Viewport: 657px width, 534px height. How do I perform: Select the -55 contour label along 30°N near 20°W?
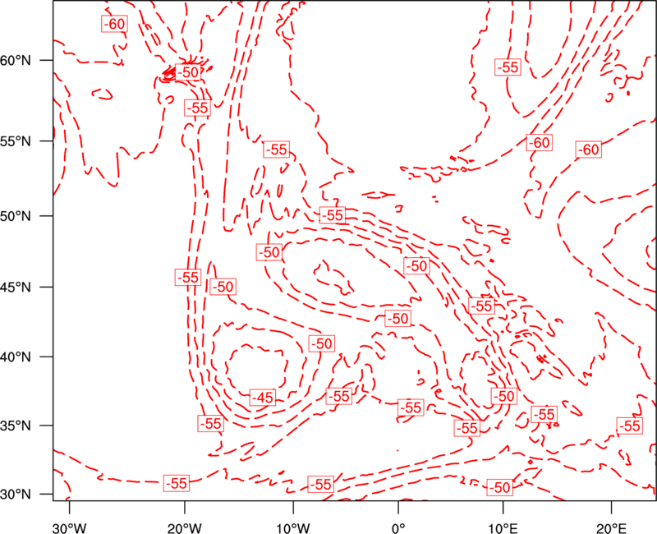(177, 483)
